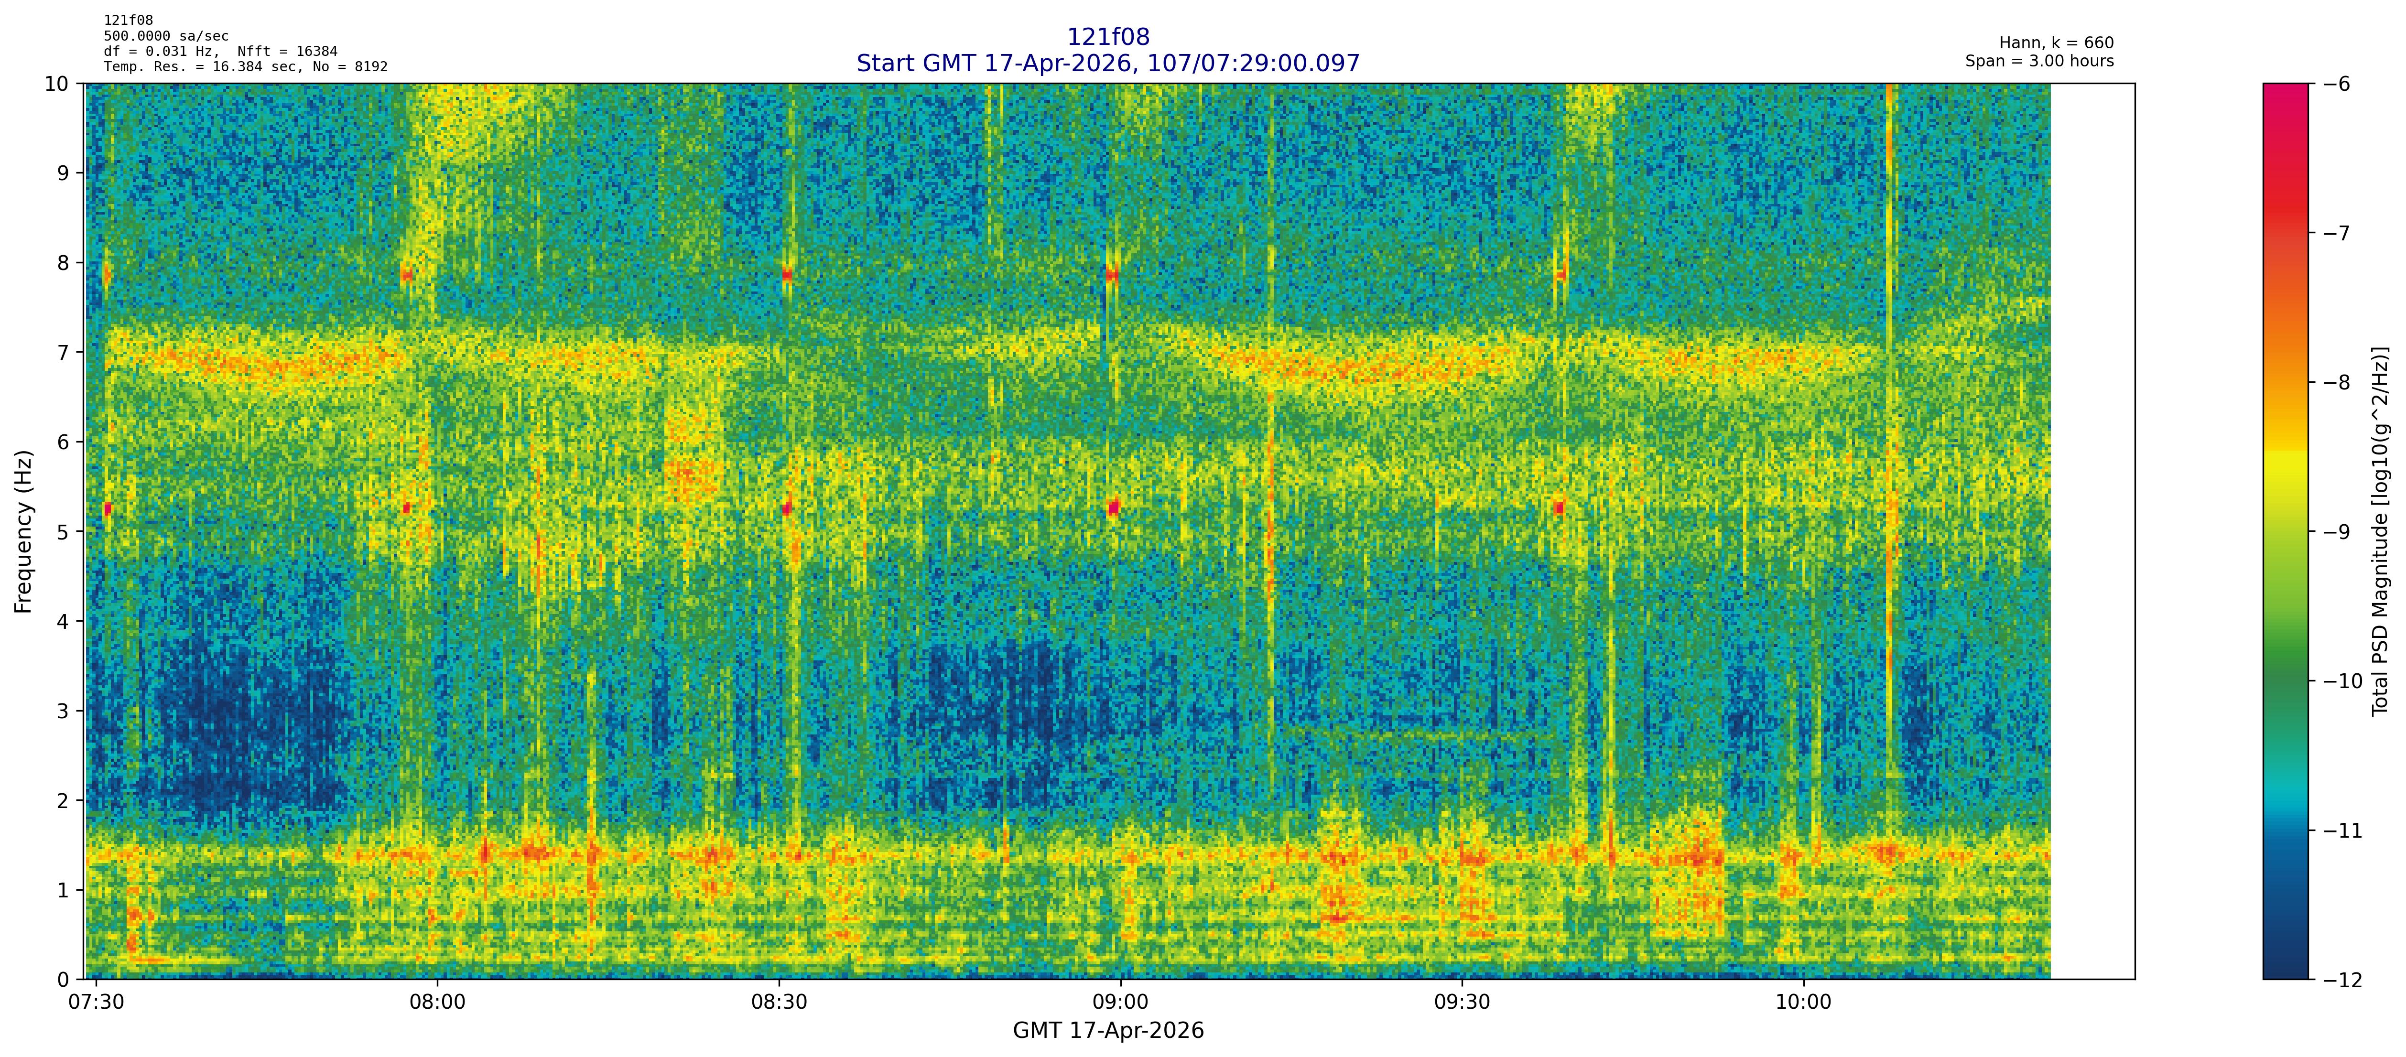Click the 10:00 time axis tick label
The width and height of the screenshot is (2406, 1057).
coord(1803,1003)
